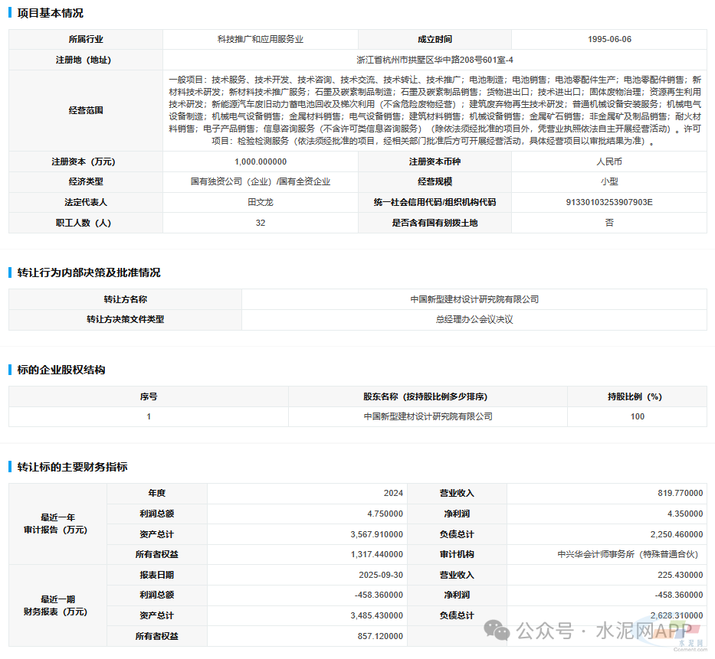
Task: Click the 转让行为内部决策及批准情况 section heading
Action: [x=89, y=272]
